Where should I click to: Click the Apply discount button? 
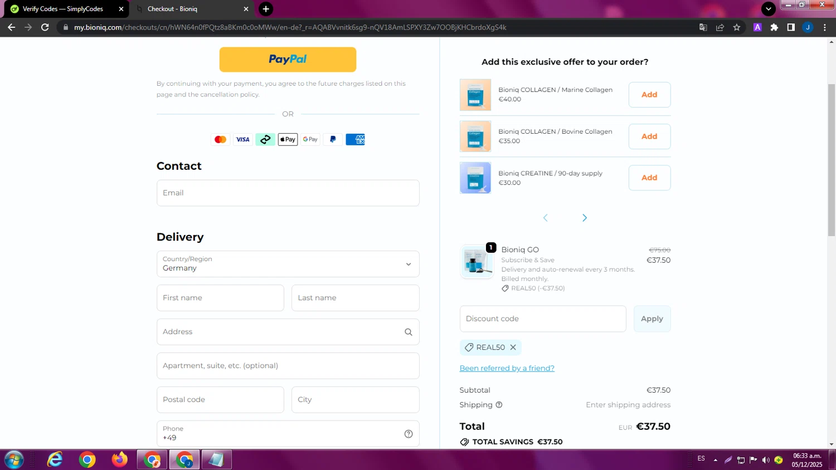pos(652,319)
